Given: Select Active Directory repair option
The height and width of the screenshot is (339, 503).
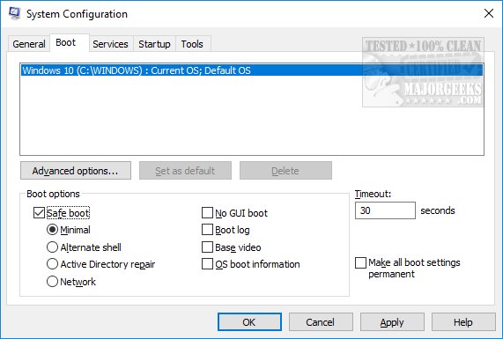Looking at the screenshot, I should pyautogui.click(x=52, y=264).
